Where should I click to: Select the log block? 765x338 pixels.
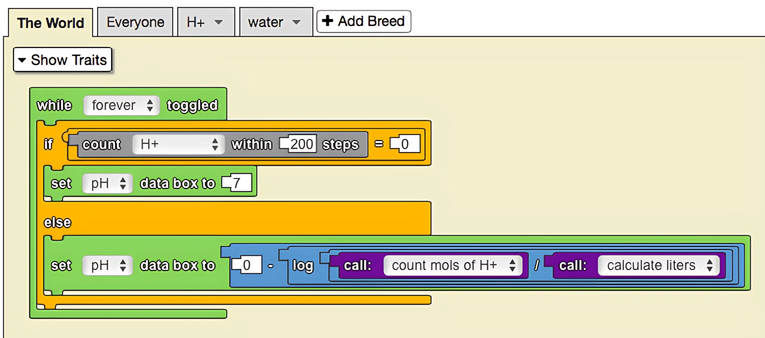303,265
